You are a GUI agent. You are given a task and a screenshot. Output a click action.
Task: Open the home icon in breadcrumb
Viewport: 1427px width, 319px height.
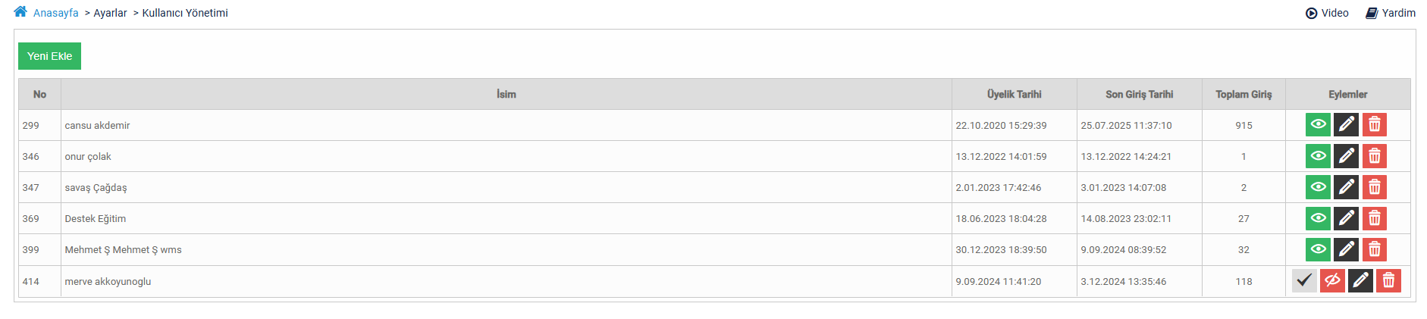[20, 11]
